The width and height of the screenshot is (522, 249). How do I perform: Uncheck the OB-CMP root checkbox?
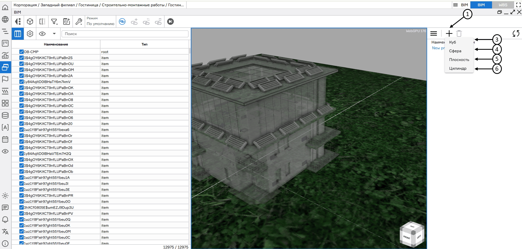click(x=22, y=52)
